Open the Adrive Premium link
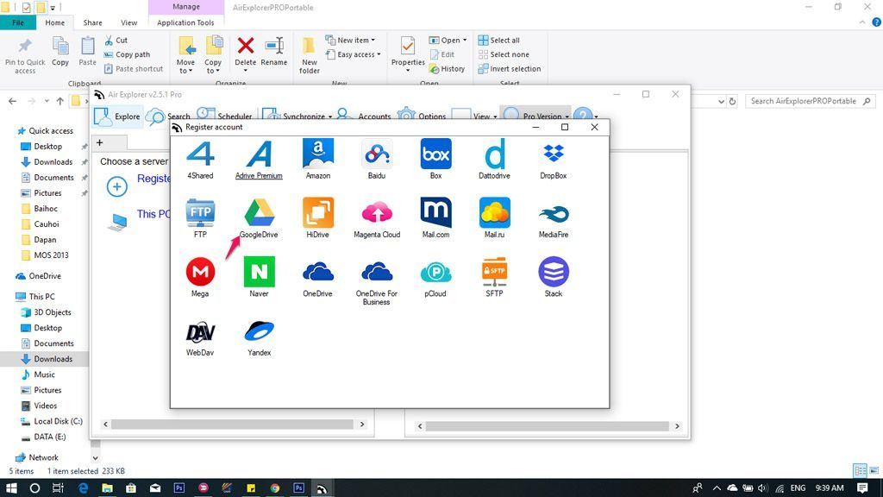 (x=259, y=176)
